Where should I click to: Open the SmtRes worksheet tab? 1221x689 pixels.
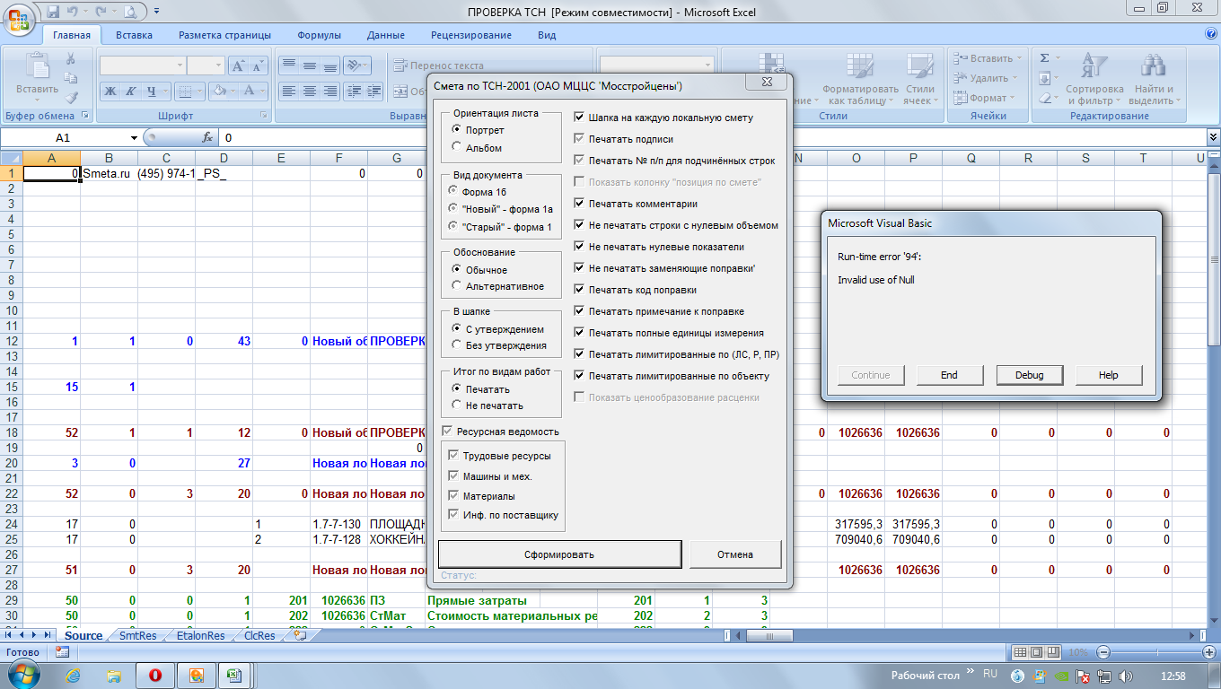[137, 635]
